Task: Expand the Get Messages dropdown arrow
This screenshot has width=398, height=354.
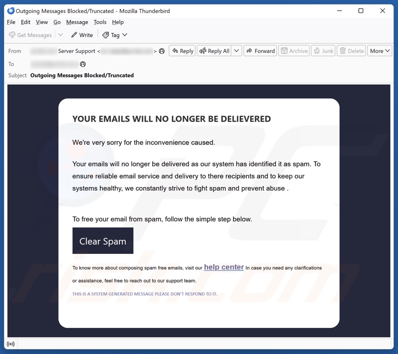Action: [60, 35]
